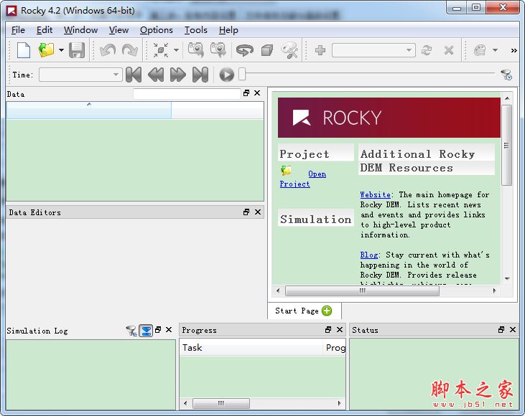Step forward one timestep with fast-forward button

click(x=178, y=75)
